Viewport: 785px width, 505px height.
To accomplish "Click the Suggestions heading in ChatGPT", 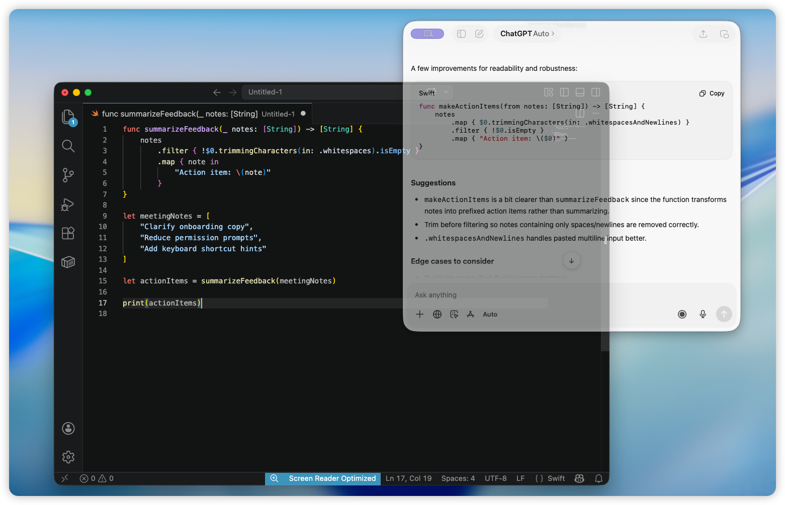I will coord(433,183).
